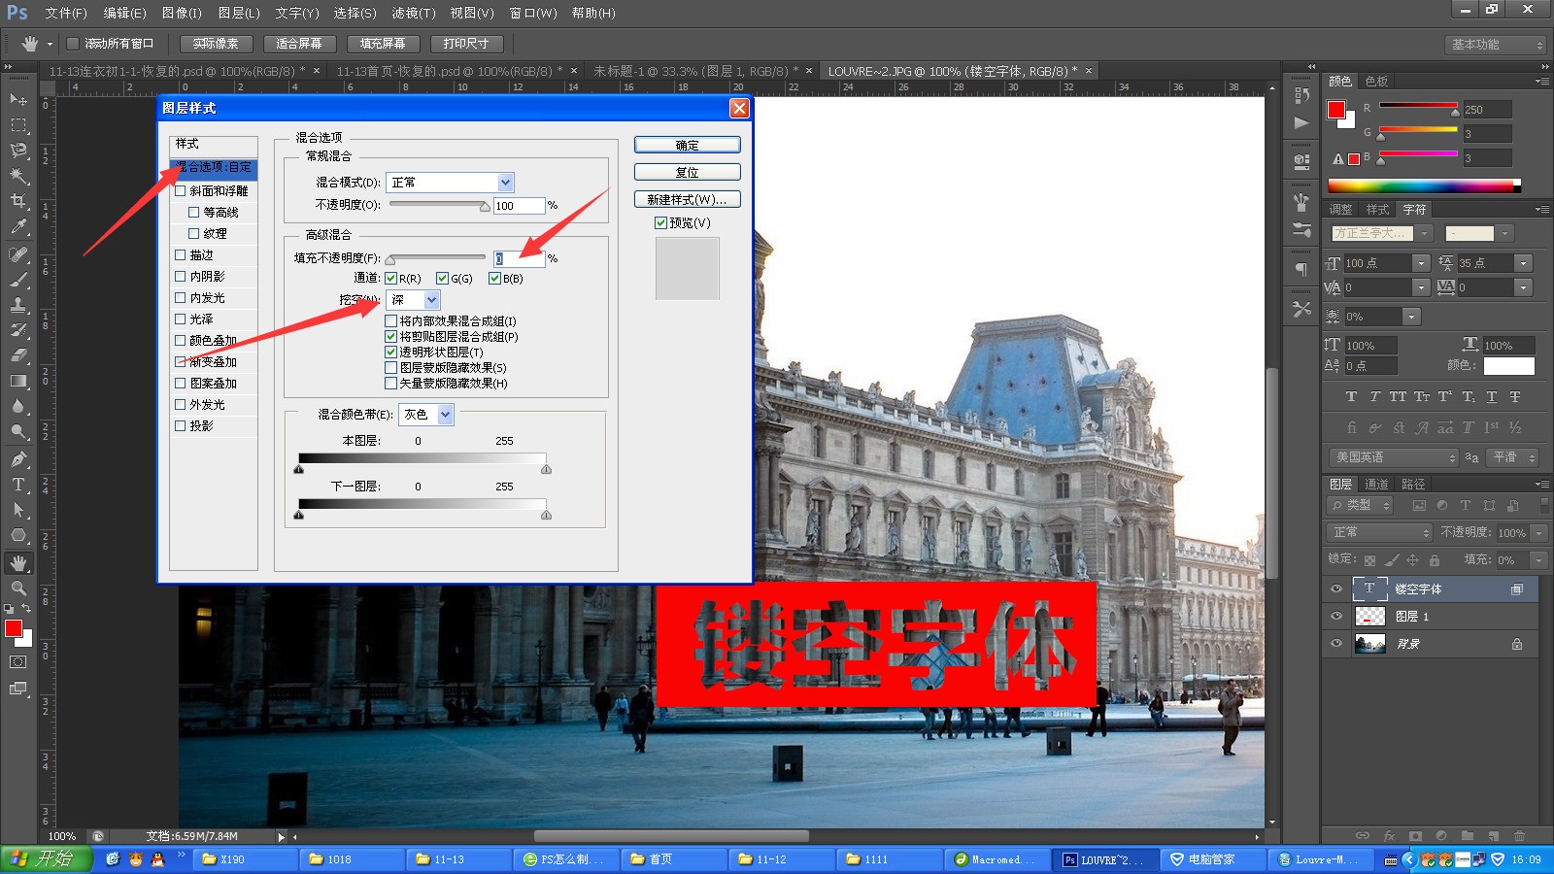This screenshot has width=1554, height=874.
Task: Open the 混合模式 dropdown
Action: (451, 183)
